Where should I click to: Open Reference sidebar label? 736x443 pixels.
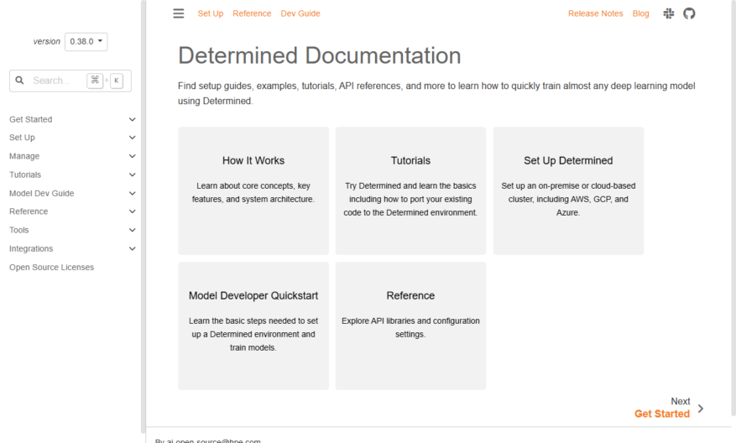tap(29, 211)
